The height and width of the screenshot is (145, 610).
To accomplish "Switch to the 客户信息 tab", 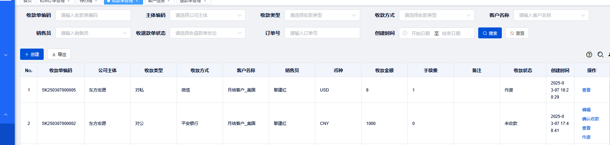I will point(156,1).
